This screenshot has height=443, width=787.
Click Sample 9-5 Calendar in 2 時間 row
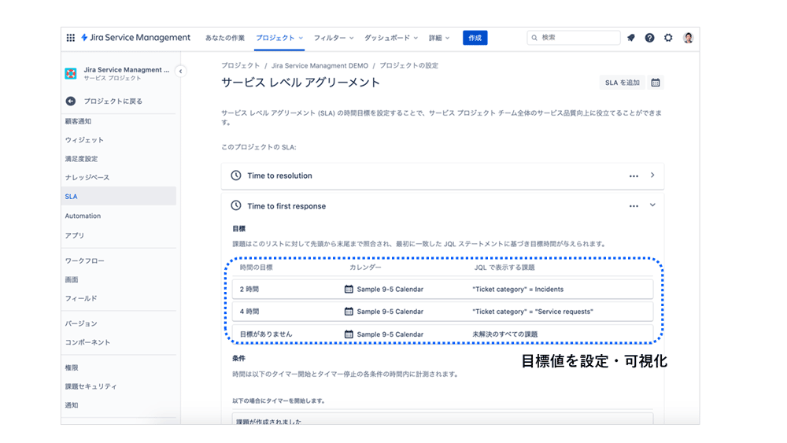coord(390,290)
